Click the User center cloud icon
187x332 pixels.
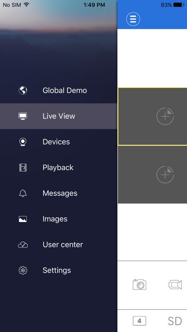[x=23, y=245]
